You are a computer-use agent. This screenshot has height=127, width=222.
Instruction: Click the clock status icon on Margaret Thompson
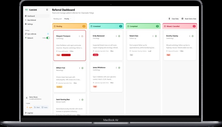82,36
